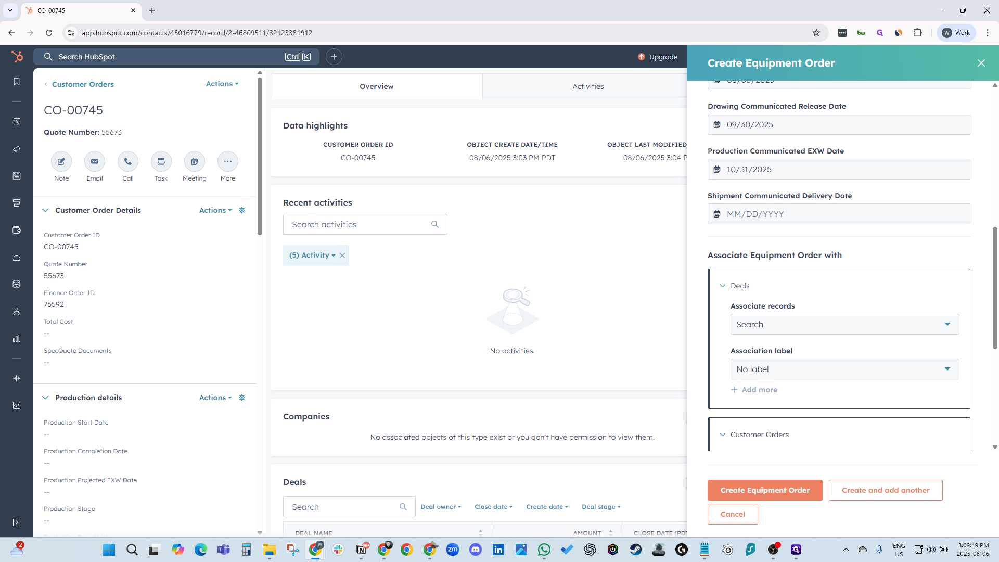Click the Note action icon

61,161
